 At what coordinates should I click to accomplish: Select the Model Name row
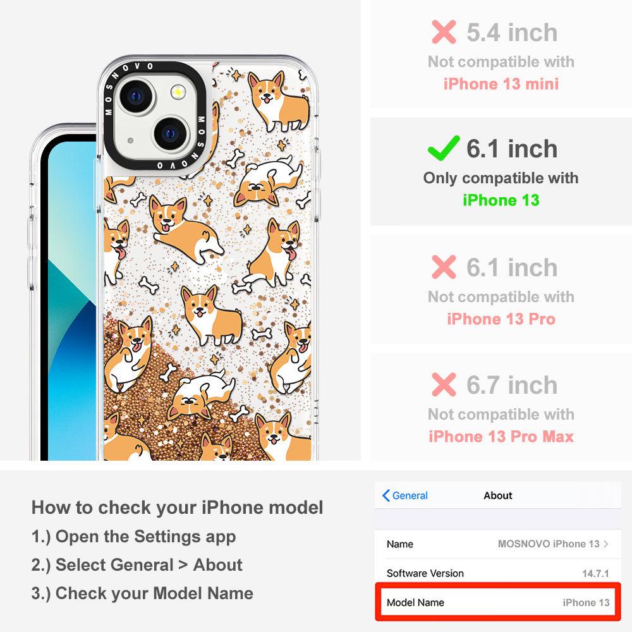[x=498, y=602]
